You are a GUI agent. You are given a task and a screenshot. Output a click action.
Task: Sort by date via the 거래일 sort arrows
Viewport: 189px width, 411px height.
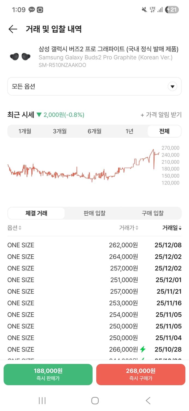(x=181, y=228)
